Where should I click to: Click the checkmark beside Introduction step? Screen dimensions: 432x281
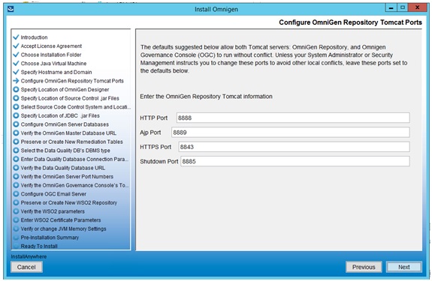(x=16, y=37)
